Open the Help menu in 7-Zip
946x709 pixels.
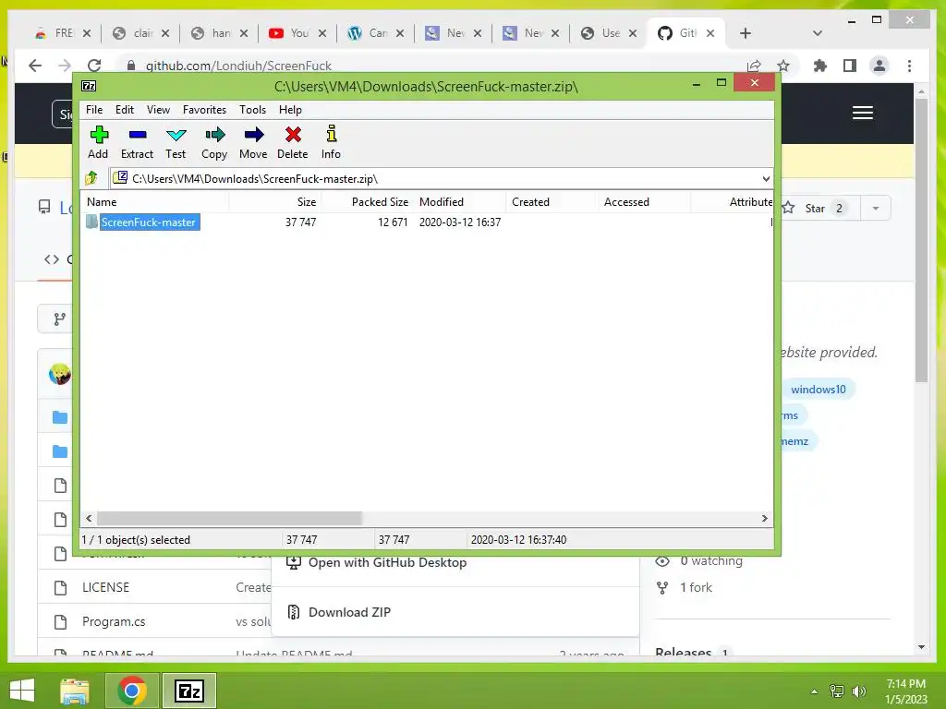point(290,110)
